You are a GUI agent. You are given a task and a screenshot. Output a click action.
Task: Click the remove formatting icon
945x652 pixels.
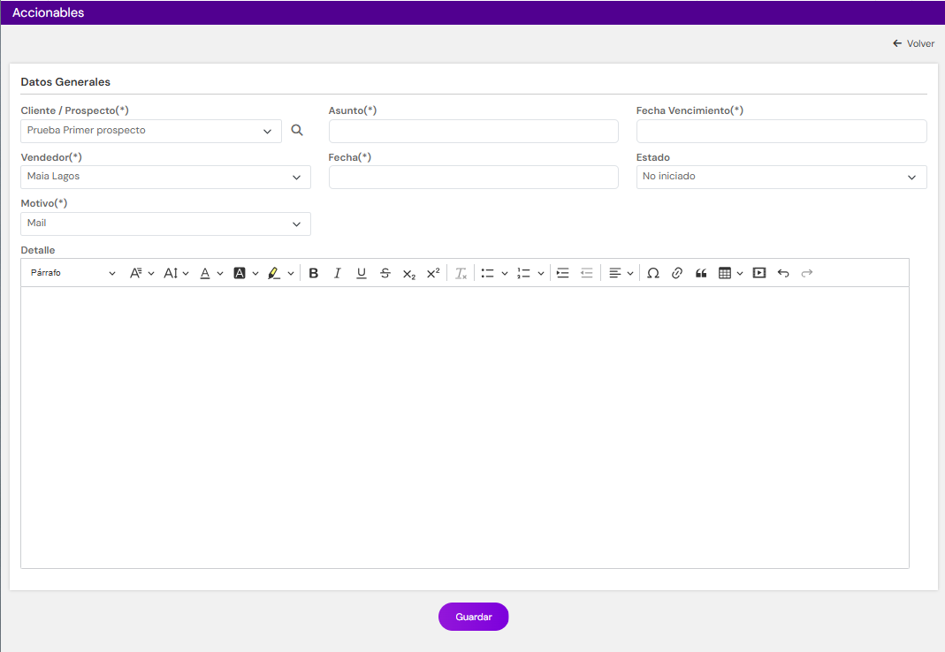tap(461, 274)
